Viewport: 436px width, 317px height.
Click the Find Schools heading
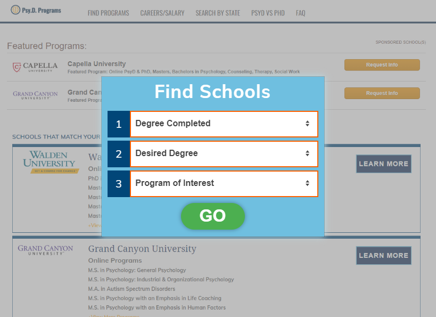[212, 92]
